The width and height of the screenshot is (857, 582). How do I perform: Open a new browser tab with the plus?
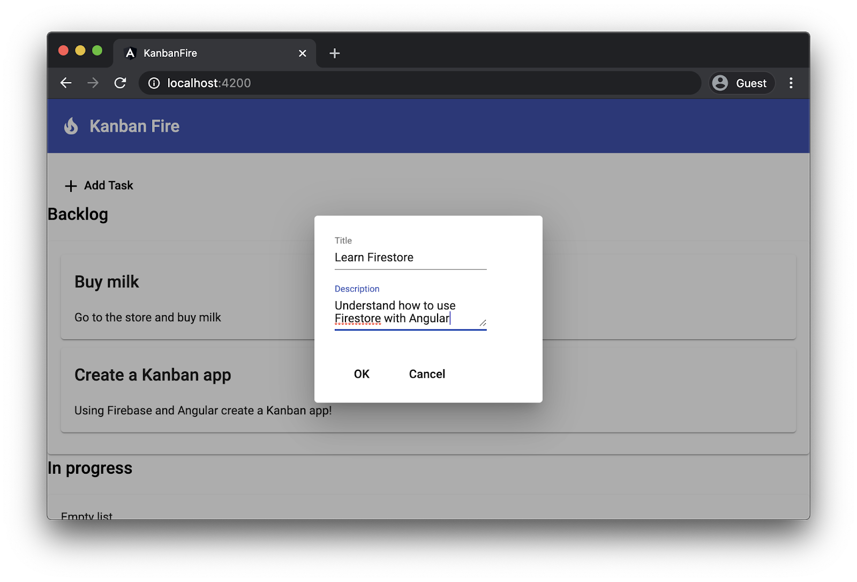coord(334,53)
